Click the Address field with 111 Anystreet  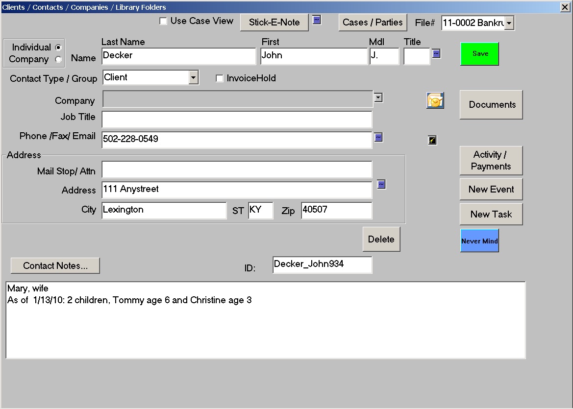coord(237,190)
